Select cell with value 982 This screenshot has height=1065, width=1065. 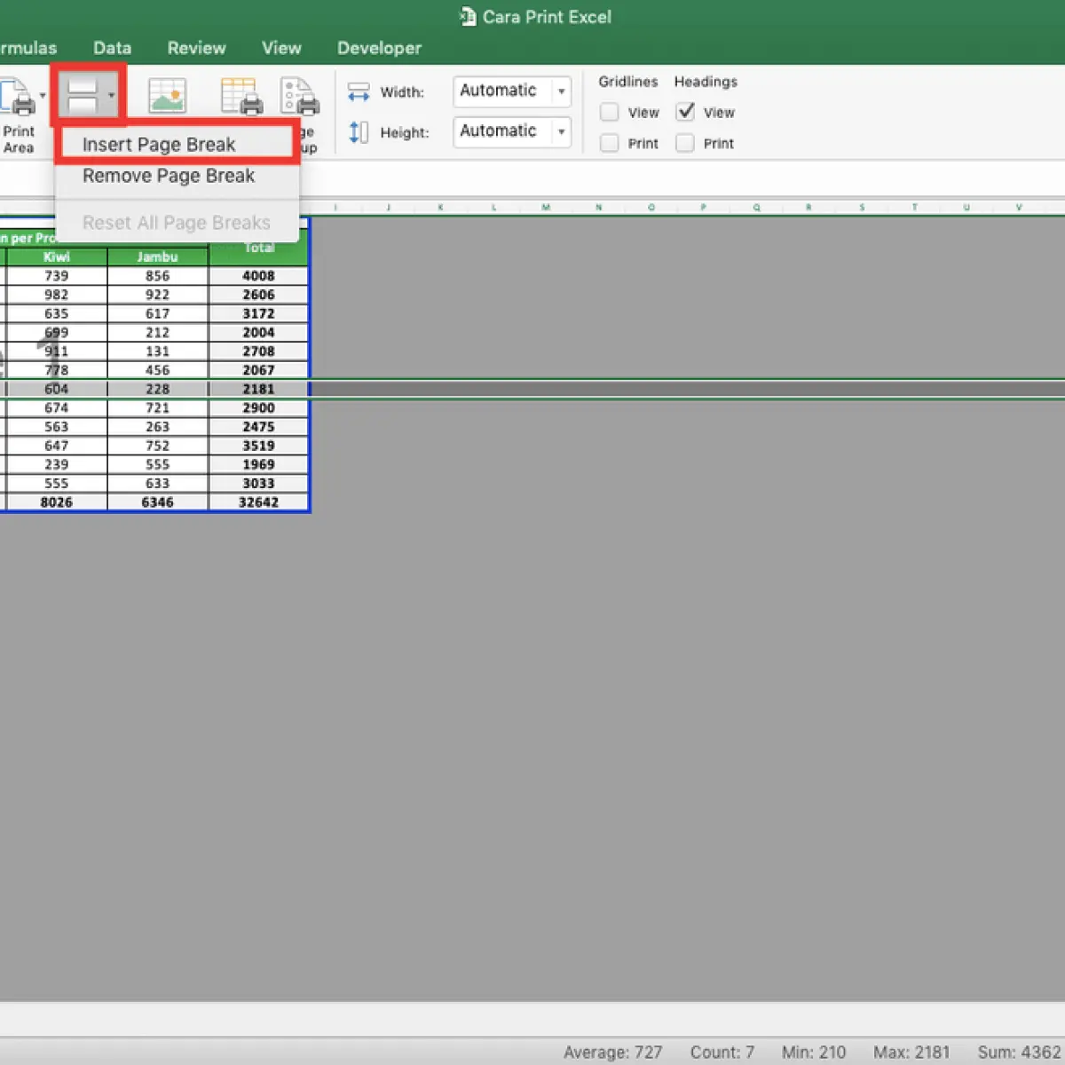click(x=57, y=295)
